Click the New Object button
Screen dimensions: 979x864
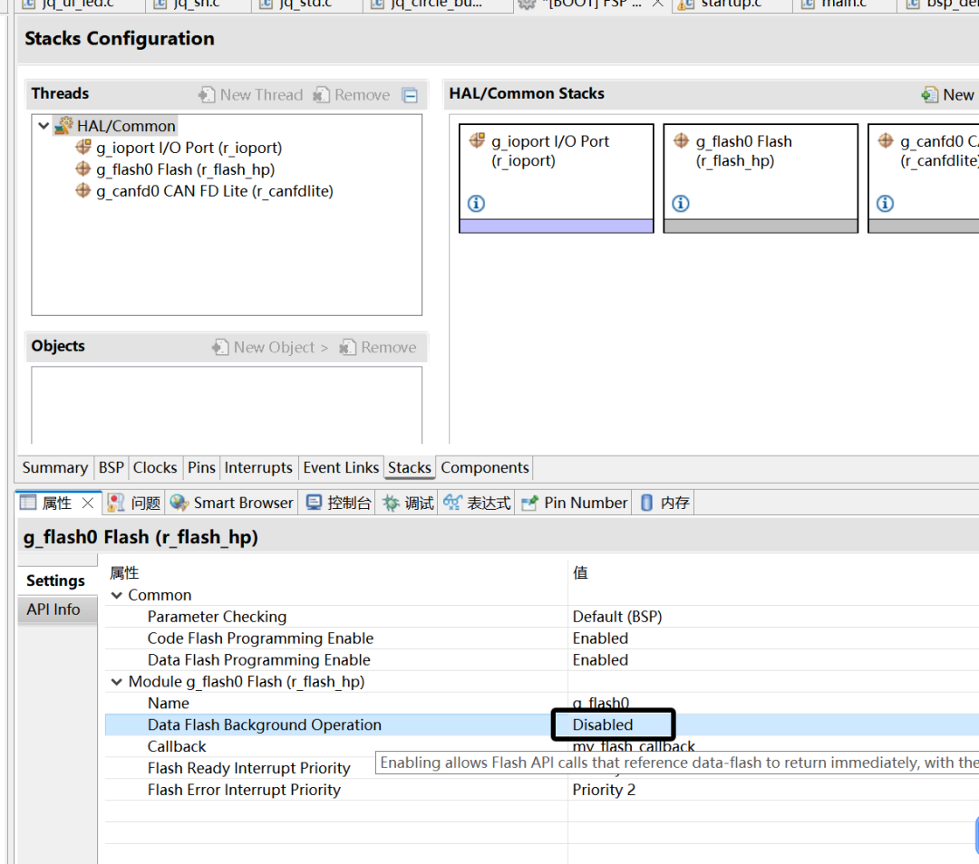pos(269,348)
